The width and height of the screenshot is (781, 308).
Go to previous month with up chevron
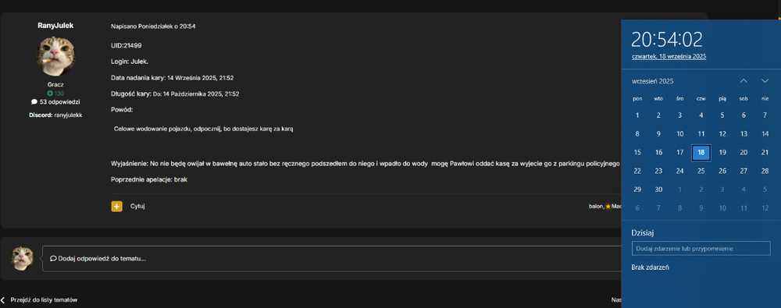coord(744,80)
